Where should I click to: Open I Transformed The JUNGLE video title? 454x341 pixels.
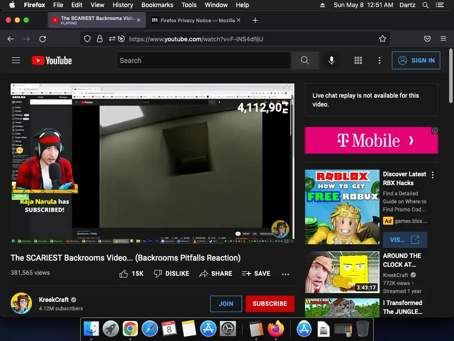[403, 307]
